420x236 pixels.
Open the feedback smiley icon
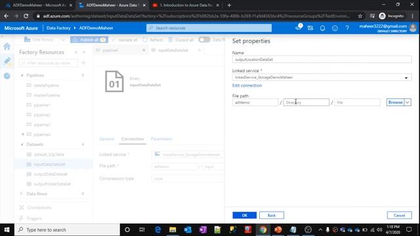[x=335, y=28]
